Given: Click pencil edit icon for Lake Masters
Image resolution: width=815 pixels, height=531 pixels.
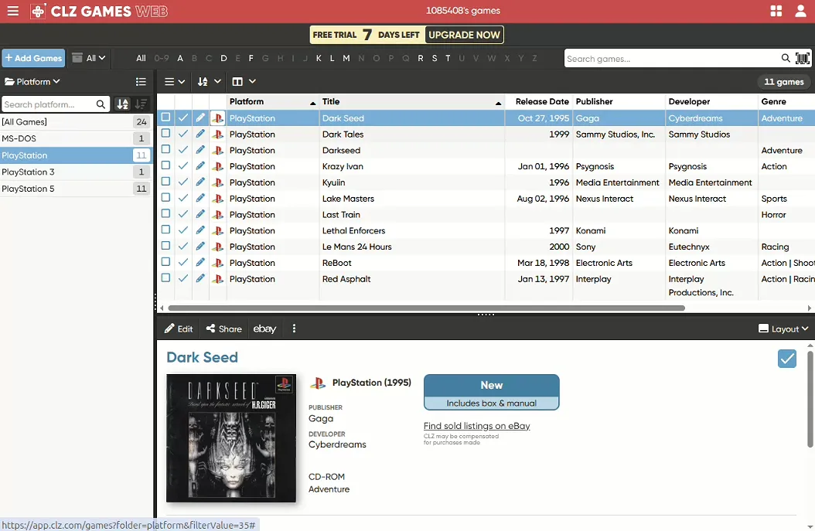Looking at the screenshot, I should [200, 199].
